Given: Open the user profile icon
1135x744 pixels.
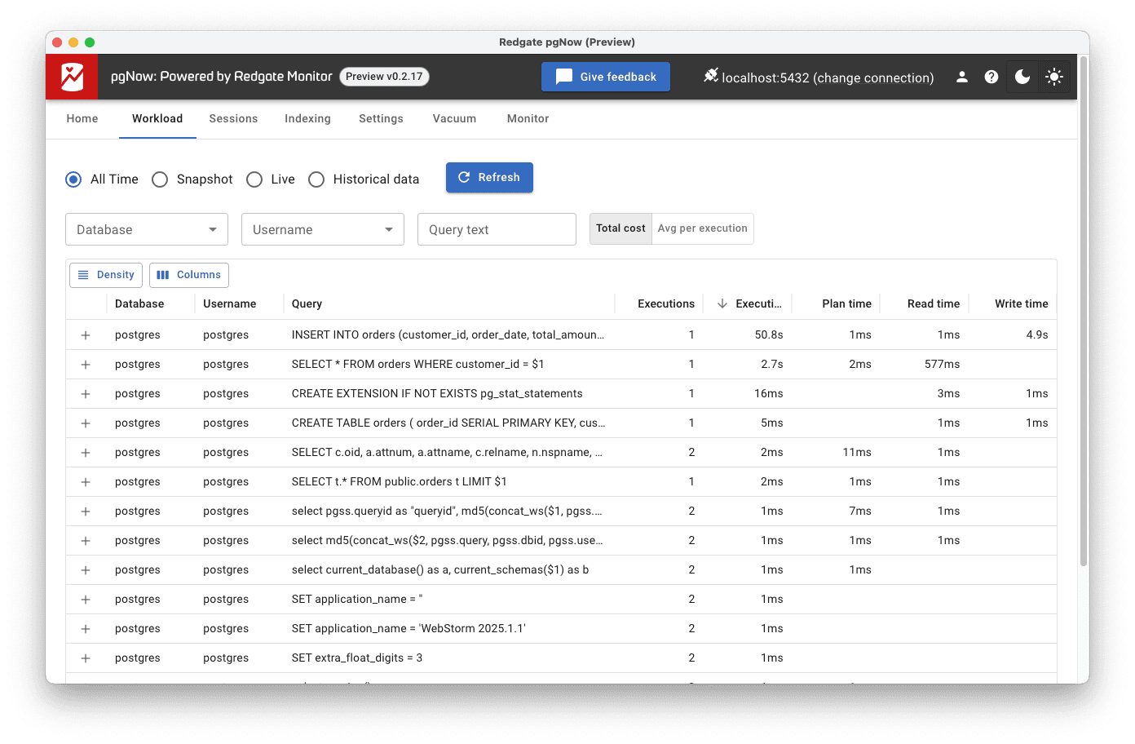Looking at the screenshot, I should click(961, 76).
